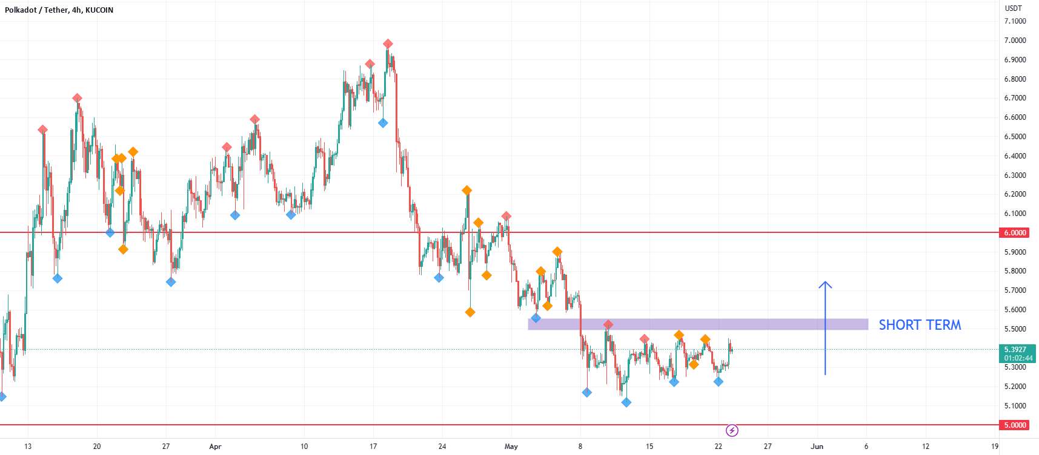Click the 6.3000 price axis label

pos(1015,175)
